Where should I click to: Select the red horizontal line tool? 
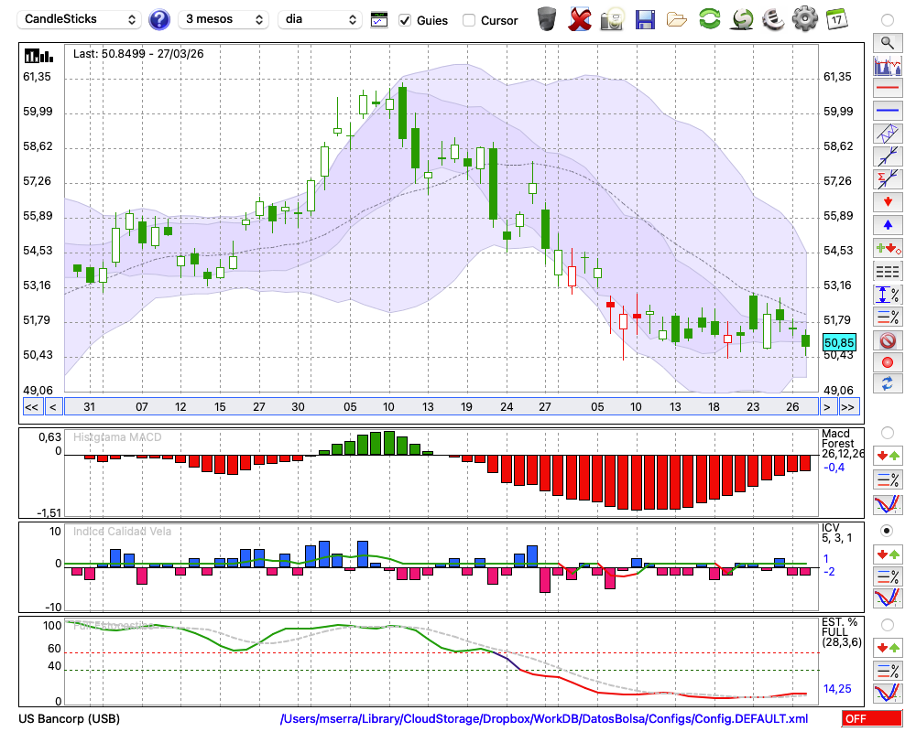coord(887,89)
